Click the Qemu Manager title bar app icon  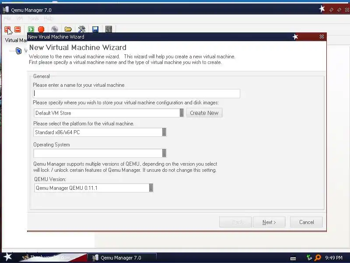[6, 10]
